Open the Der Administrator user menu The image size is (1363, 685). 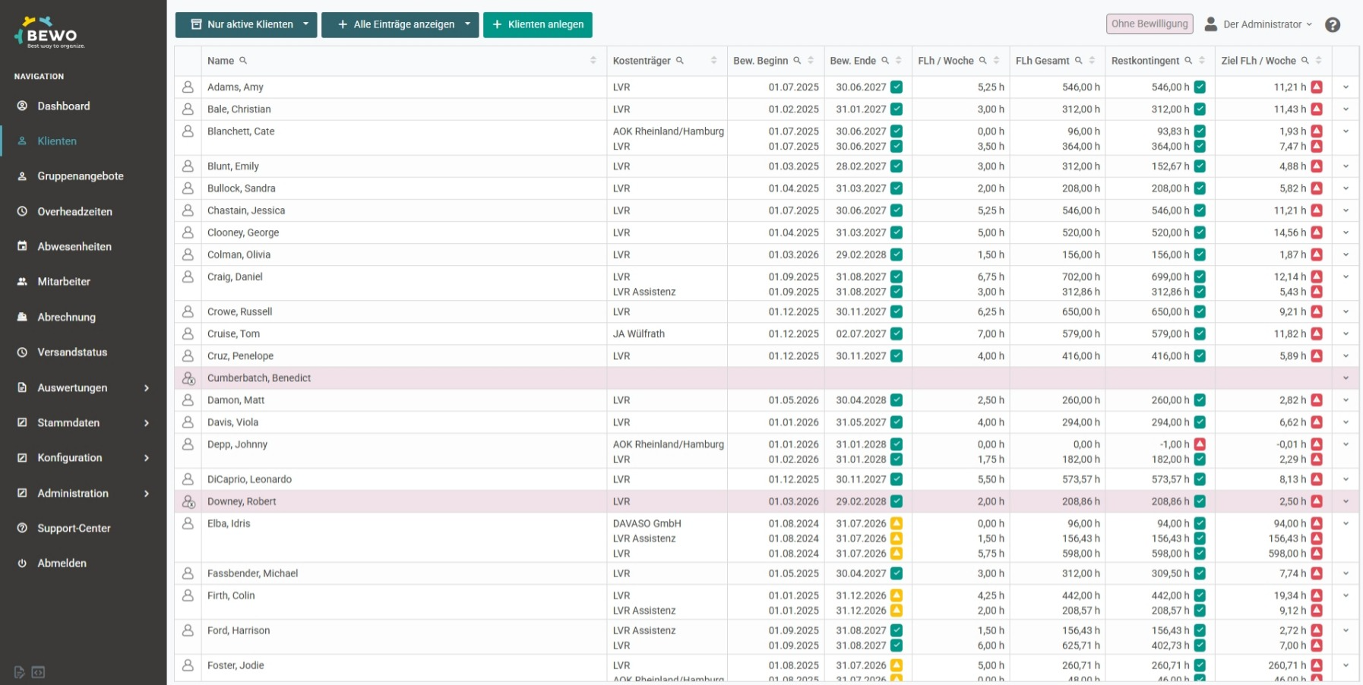pyautogui.click(x=1259, y=24)
